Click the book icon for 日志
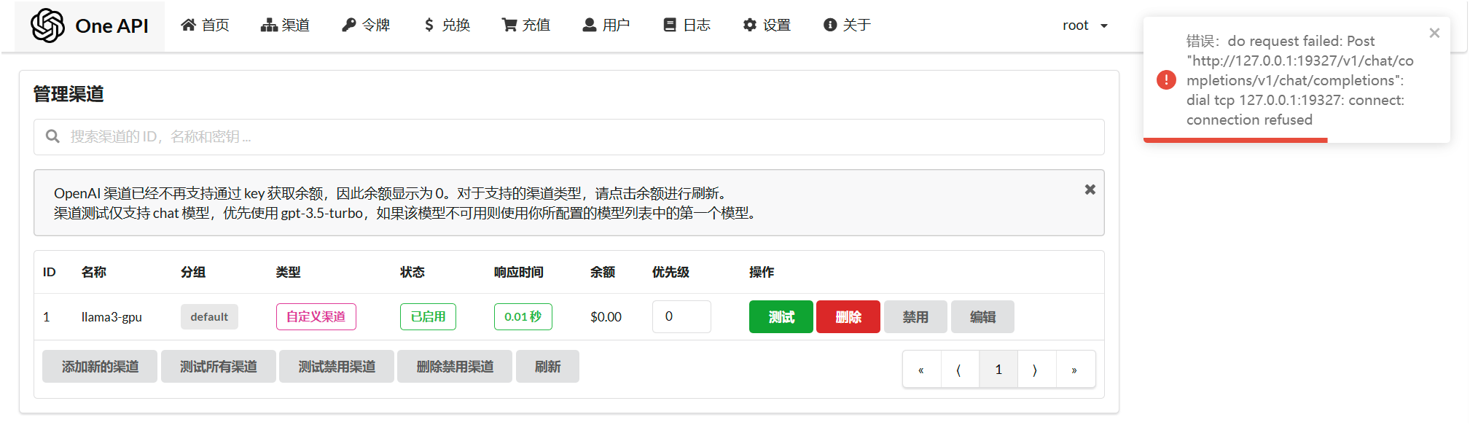1470x425 pixels. pyautogui.click(x=670, y=26)
